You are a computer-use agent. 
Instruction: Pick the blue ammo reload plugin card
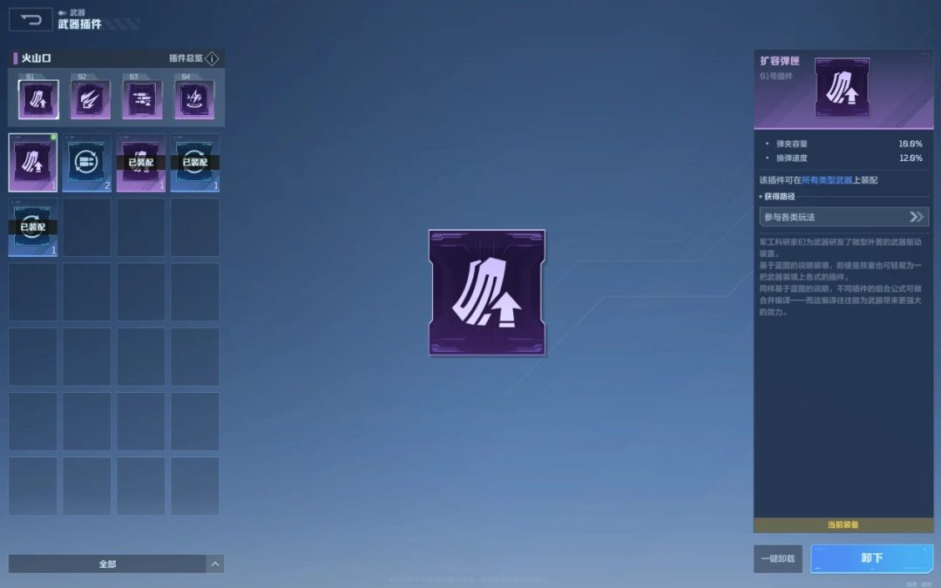point(87,162)
